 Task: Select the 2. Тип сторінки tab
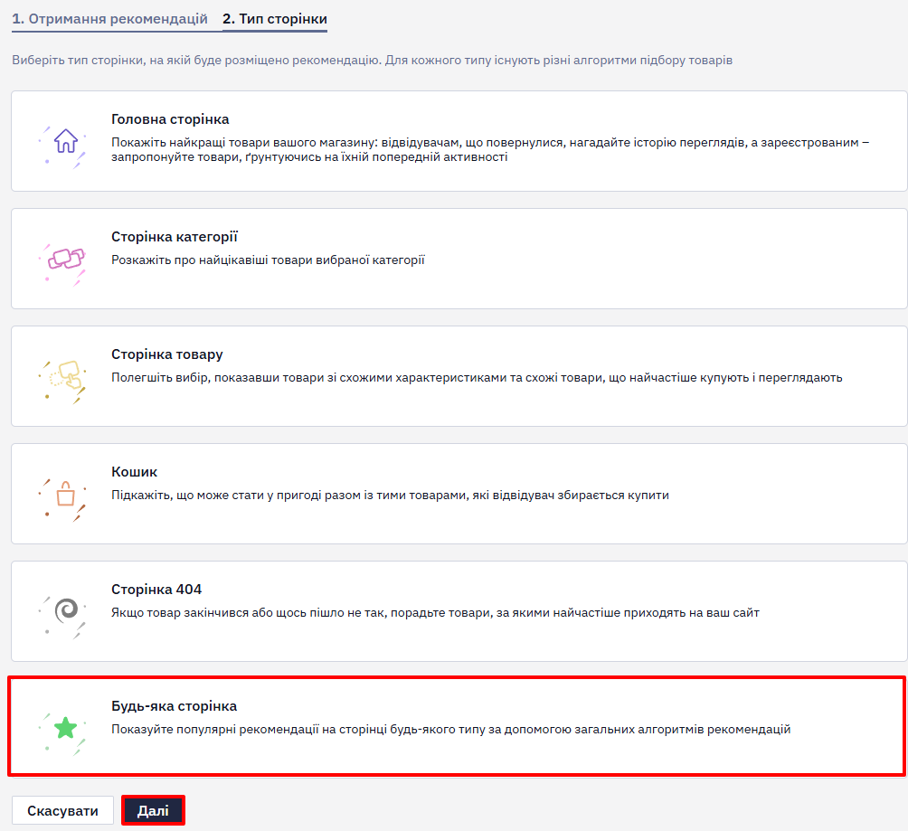(275, 18)
